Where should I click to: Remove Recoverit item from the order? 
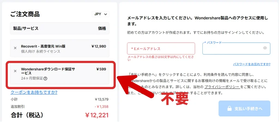pyautogui.click(x=15, y=48)
